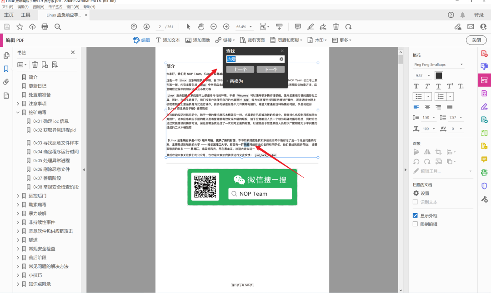Check the 识别文本 checkbox

(x=415, y=202)
